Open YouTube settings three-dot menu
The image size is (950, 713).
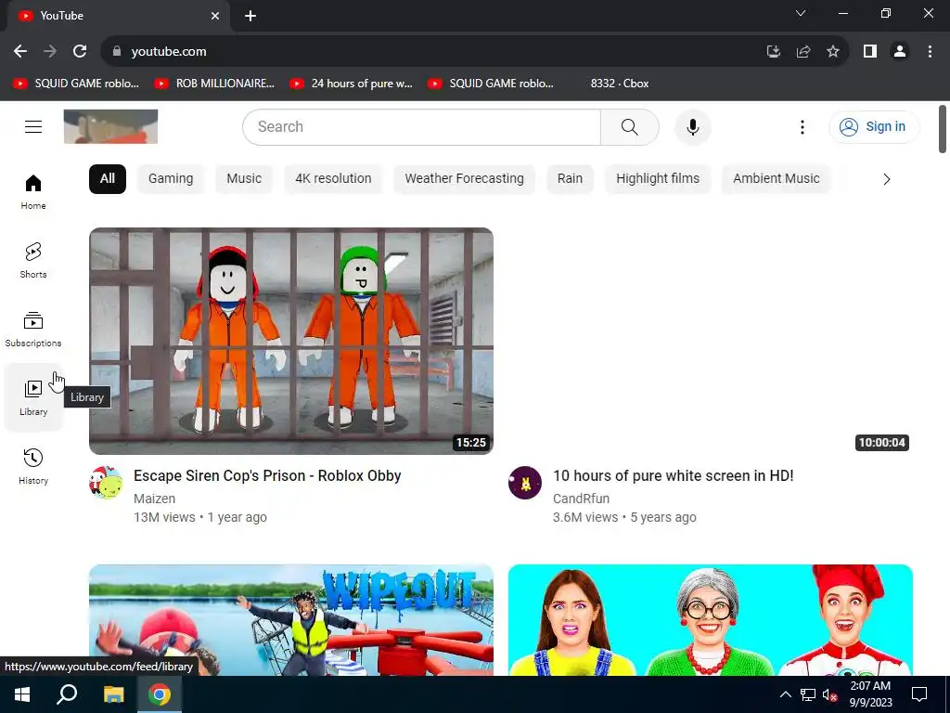click(802, 126)
